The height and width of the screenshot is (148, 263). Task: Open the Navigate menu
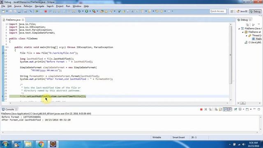[x=39, y=6]
